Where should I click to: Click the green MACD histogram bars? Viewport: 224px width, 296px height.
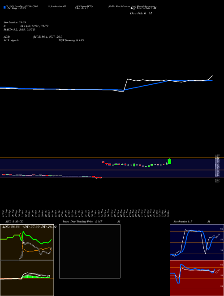(36, 277)
